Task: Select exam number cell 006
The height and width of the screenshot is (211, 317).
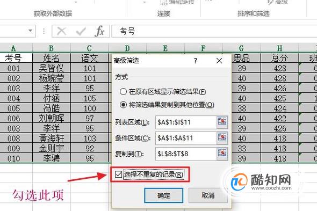Action: 16,118
